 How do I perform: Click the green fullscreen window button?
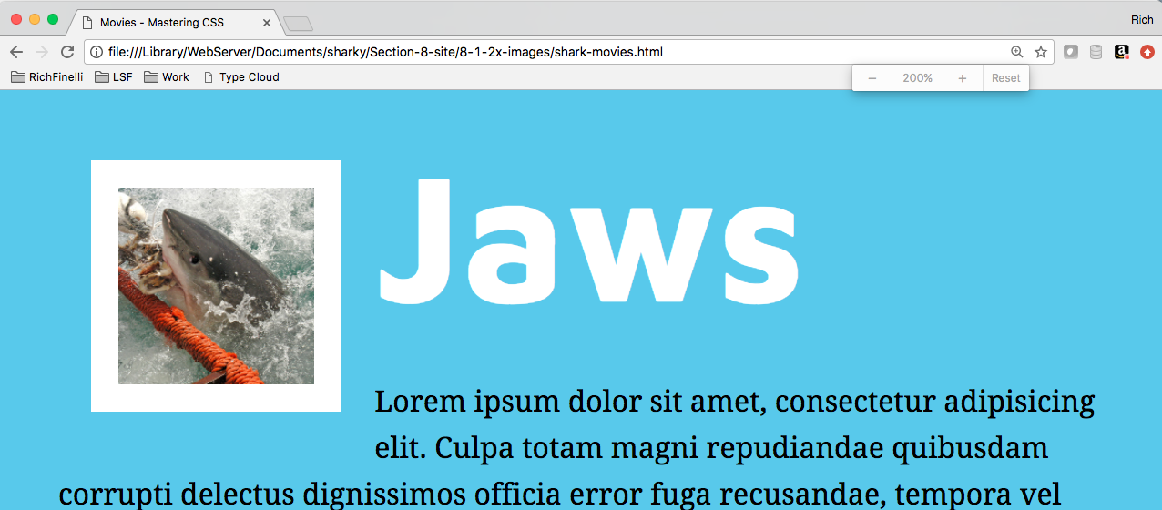[x=53, y=19]
